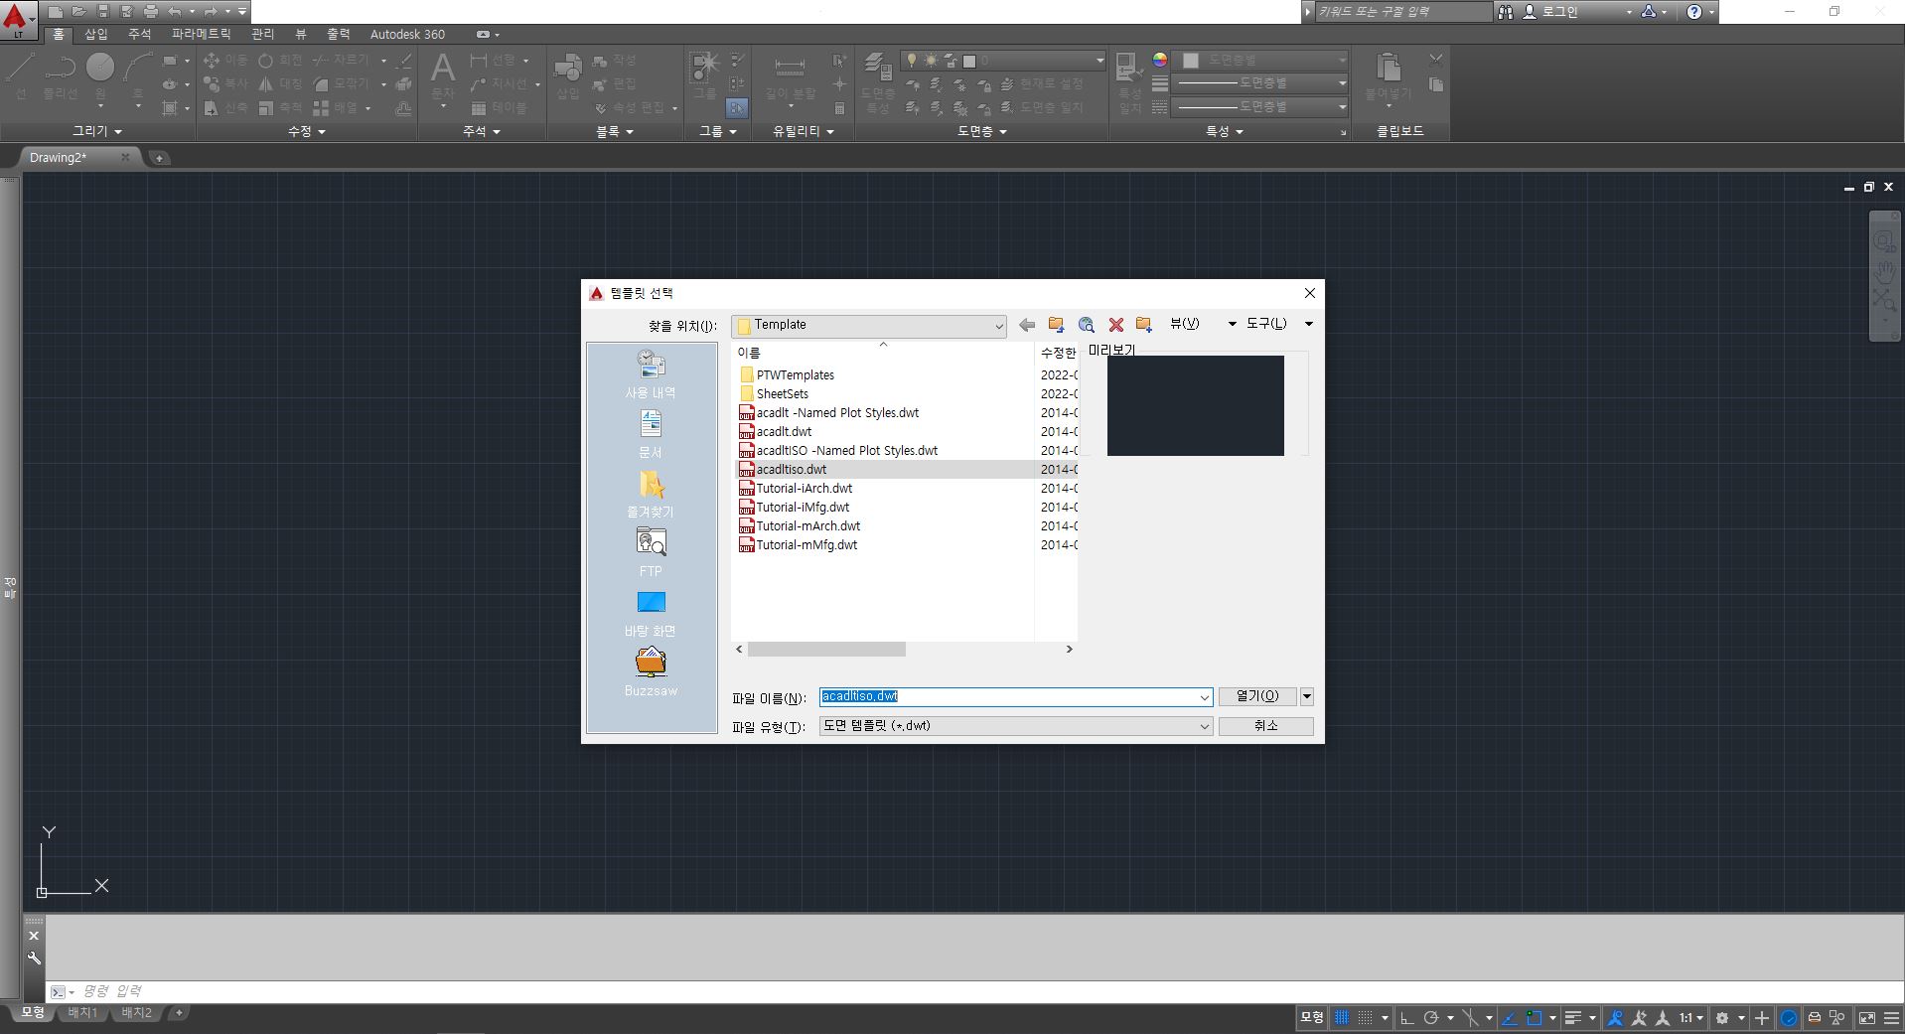This screenshot has height=1034, width=1905.
Task: Click the workspace switching gear icon
Action: [x=1723, y=1018]
